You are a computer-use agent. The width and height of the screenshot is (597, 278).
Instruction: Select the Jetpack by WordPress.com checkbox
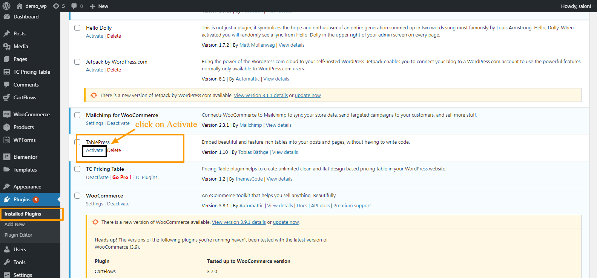[x=77, y=62]
